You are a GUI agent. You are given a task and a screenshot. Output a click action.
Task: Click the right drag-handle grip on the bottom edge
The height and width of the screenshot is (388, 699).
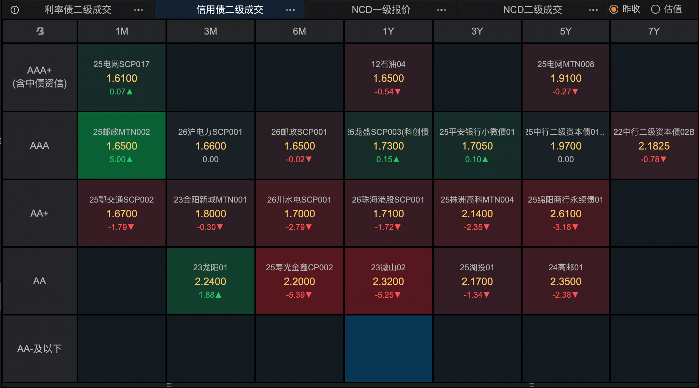click(531, 385)
